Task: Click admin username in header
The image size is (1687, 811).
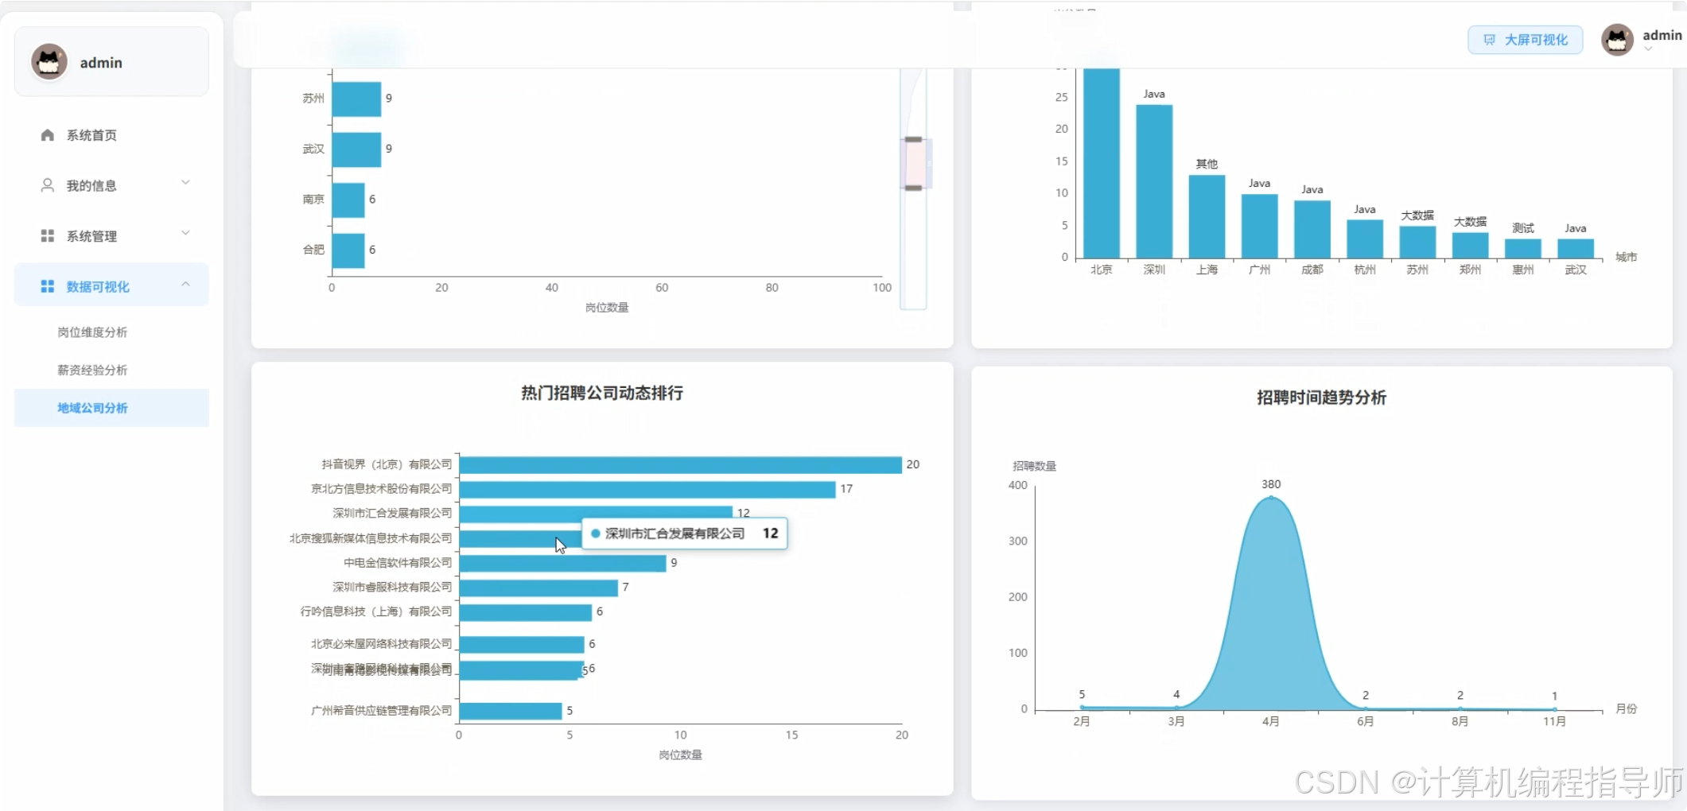Action: [1662, 35]
